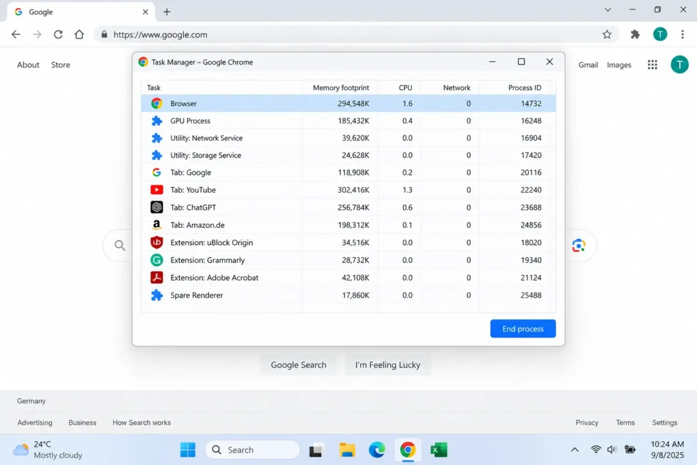Open the Advertising footer link
Image resolution: width=697 pixels, height=465 pixels.
35,423
